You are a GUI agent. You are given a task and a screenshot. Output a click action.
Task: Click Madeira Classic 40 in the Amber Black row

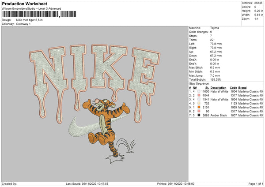coord(250,116)
